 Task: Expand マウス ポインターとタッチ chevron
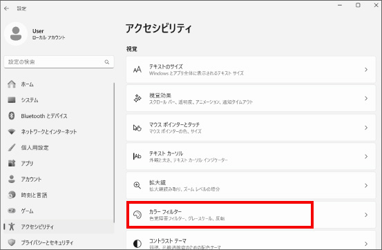pyautogui.click(x=366, y=128)
